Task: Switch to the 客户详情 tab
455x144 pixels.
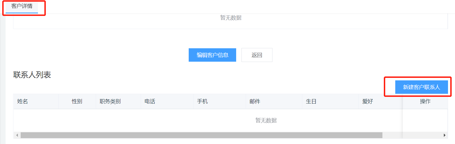Action: coord(22,6)
